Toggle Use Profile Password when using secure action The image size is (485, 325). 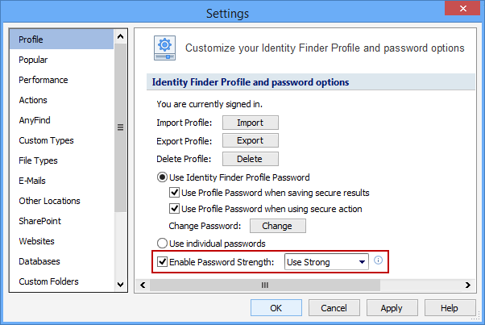[x=174, y=209]
